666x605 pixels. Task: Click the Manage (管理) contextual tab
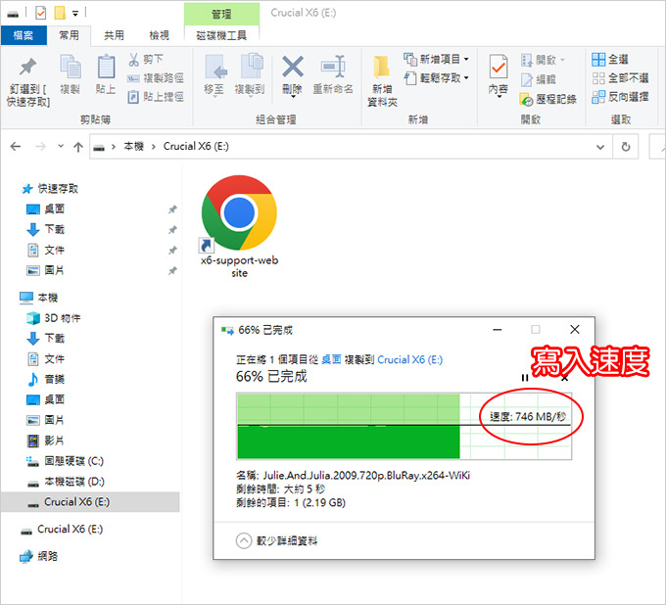(x=221, y=15)
